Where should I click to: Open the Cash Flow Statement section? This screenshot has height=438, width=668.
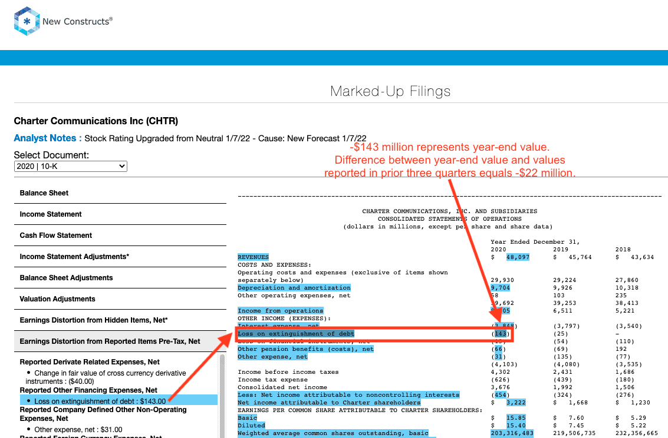tap(120, 235)
